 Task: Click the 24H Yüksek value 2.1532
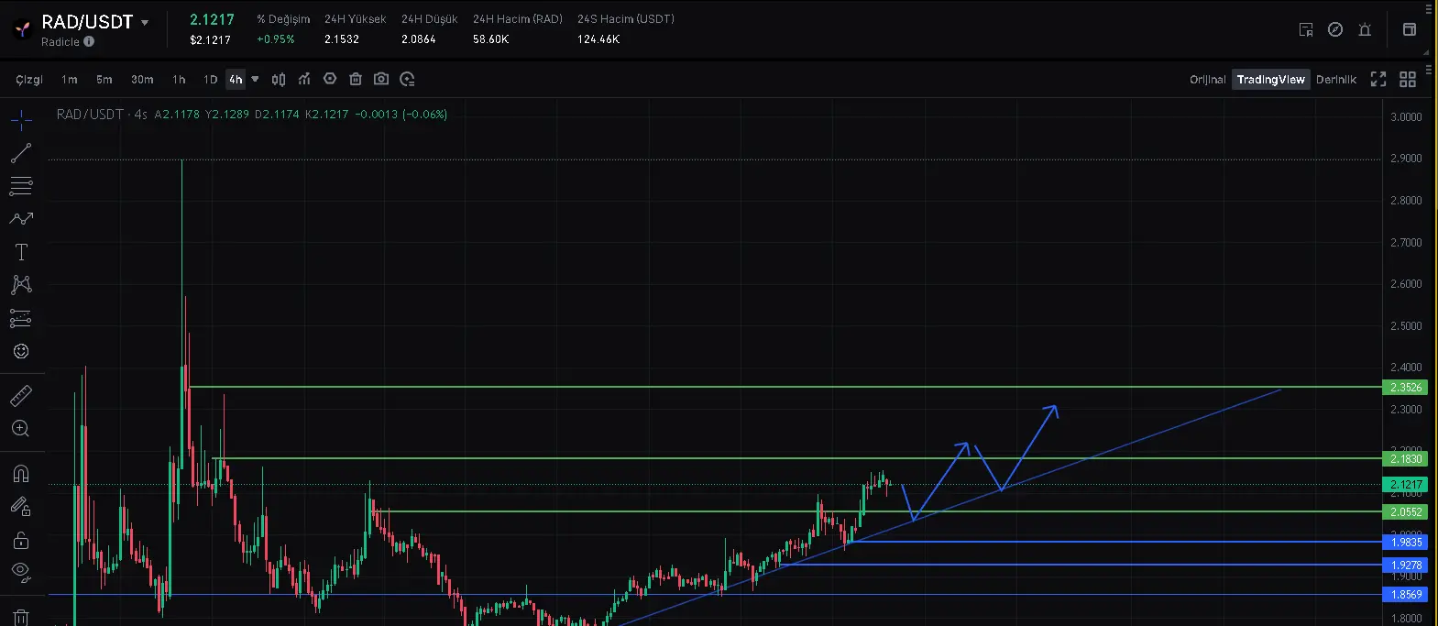342,39
